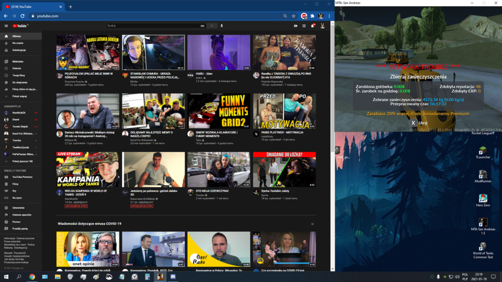Open 'Do obejrzenia' watch later list
This screenshot has width=502, height=282.
pos(21,82)
